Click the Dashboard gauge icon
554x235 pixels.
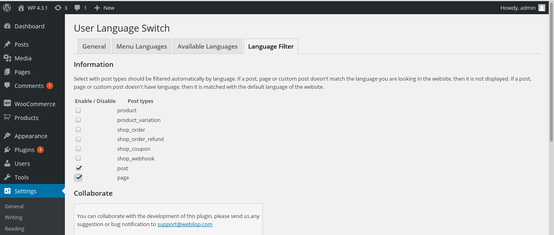(x=7, y=26)
